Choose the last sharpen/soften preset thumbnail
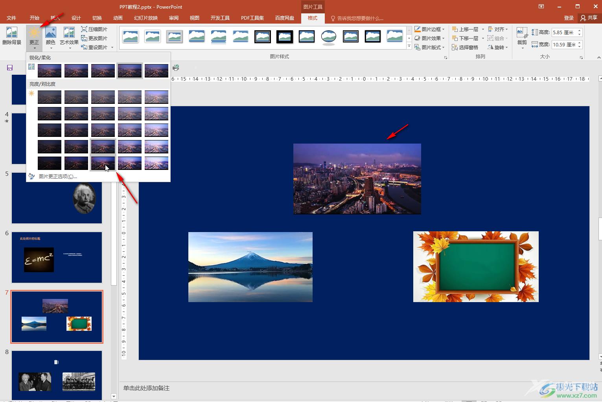The height and width of the screenshot is (402, 602). pyautogui.click(x=156, y=71)
